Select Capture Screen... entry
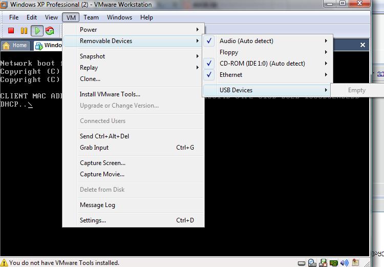 pyautogui.click(x=134, y=163)
